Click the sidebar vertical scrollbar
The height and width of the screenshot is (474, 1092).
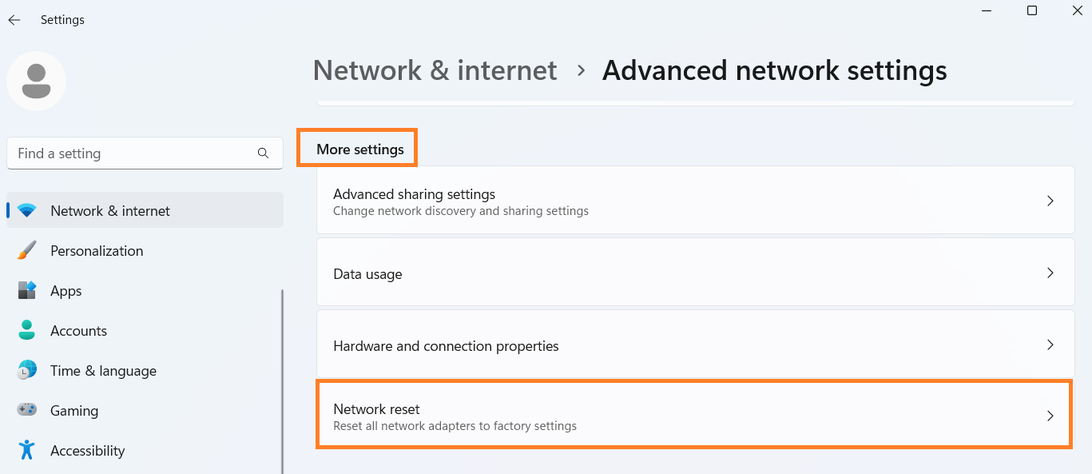click(x=282, y=376)
